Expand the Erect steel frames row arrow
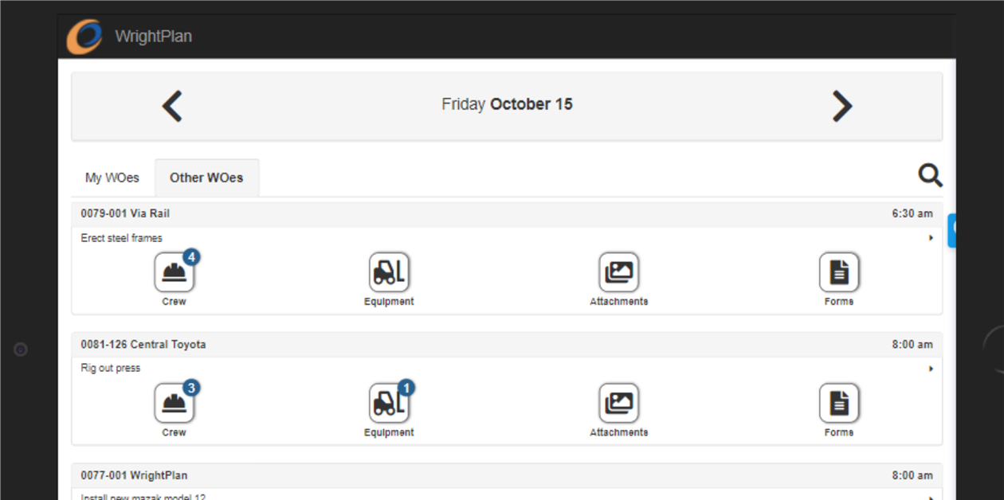Viewport: 1004px width, 500px height. pyautogui.click(x=931, y=238)
